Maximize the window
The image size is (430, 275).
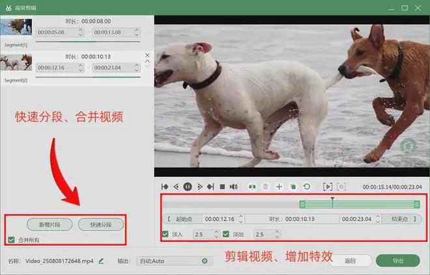[x=405, y=8]
